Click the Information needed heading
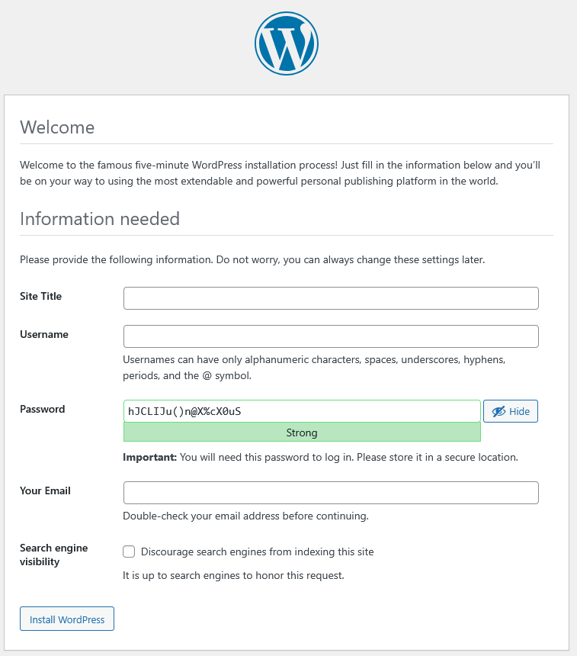The width and height of the screenshot is (577, 656). (100, 219)
